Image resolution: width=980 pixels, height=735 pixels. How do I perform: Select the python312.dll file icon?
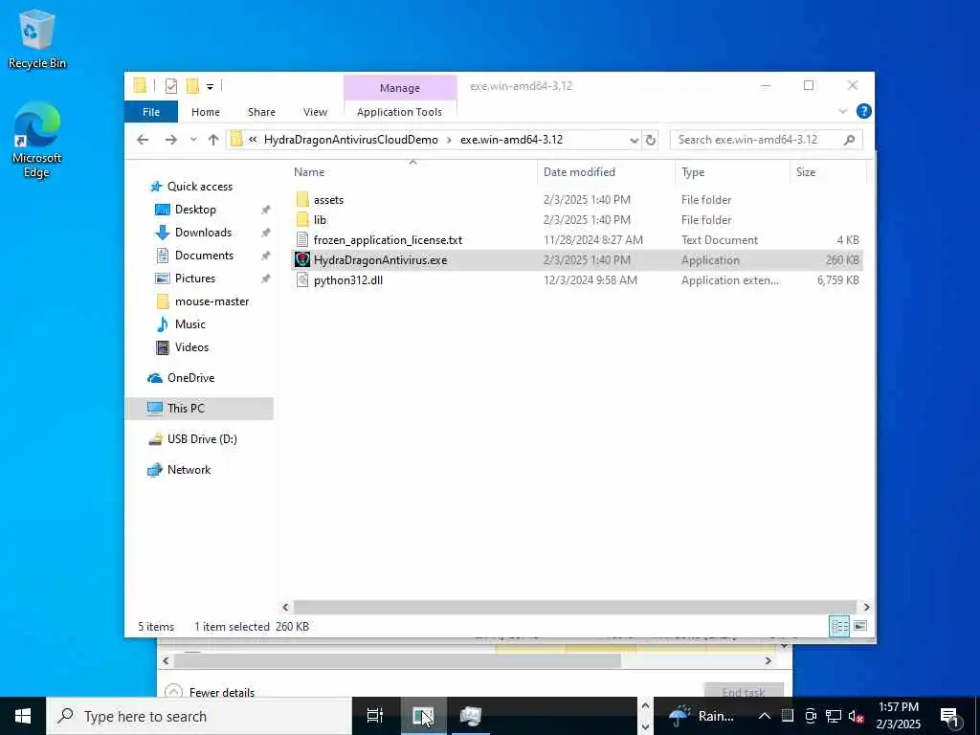point(302,280)
